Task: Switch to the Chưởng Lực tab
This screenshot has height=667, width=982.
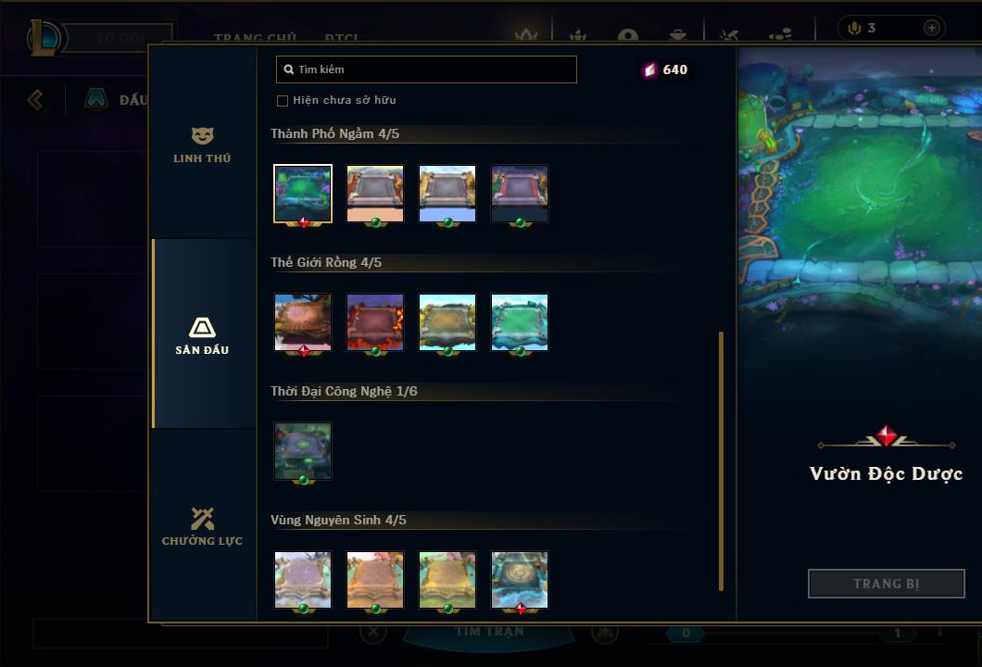Action: [202, 526]
